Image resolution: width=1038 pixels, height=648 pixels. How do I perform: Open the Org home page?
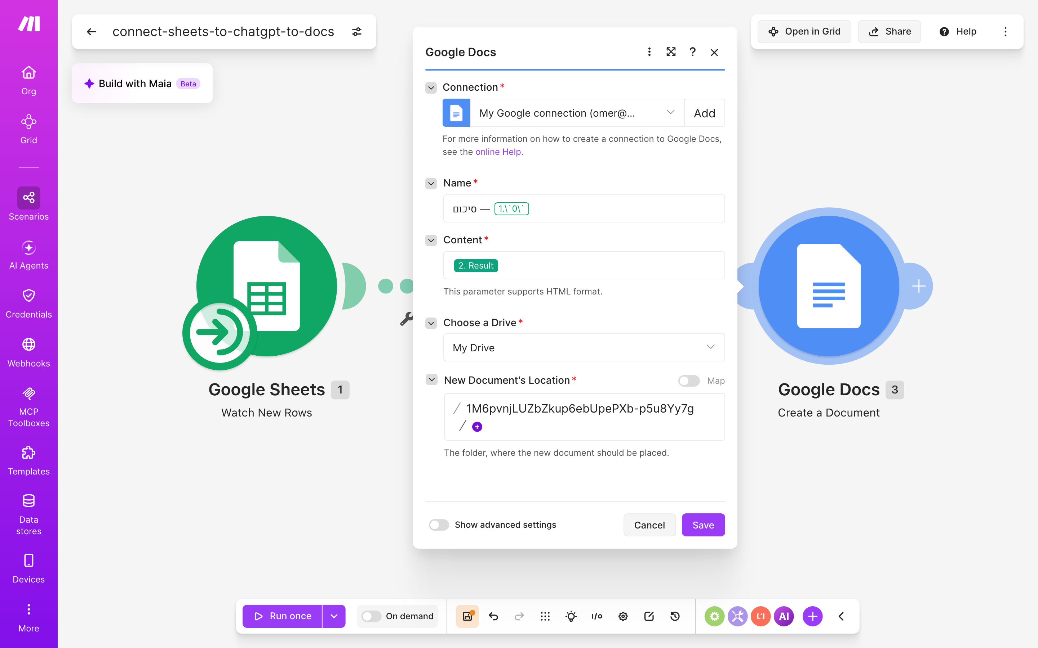click(29, 80)
